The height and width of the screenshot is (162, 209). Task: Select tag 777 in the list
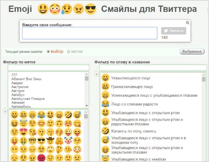pyautogui.click(x=14, y=75)
